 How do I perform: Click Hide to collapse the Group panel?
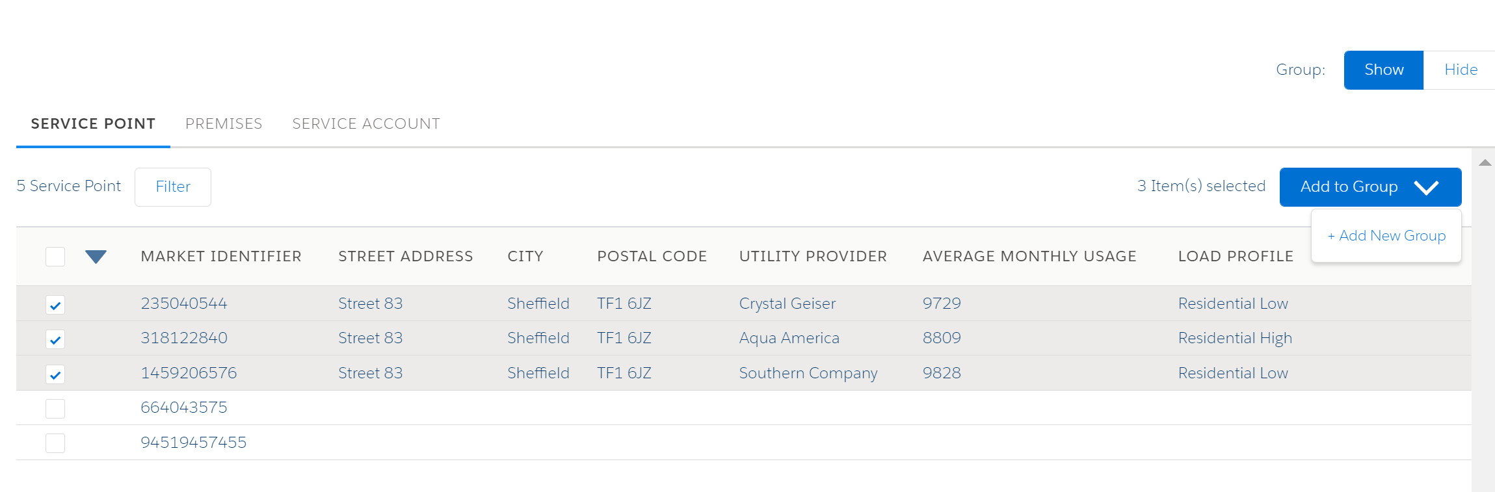pos(1461,70)
